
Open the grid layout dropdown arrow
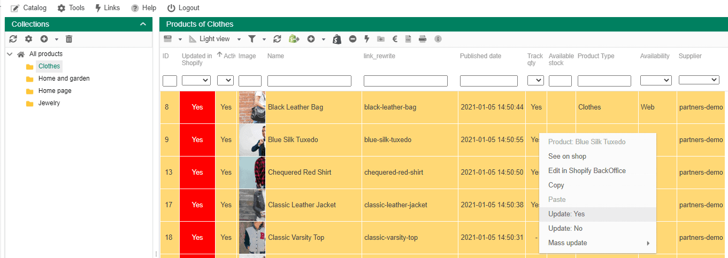(x=180, y=39)
